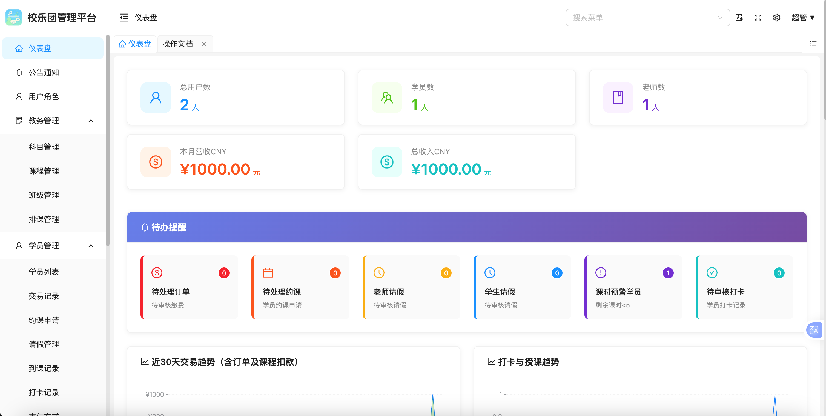This screenshot has height=416, width=826.
Task: Select the bell icon next to 公告通知
Action: 19,72
